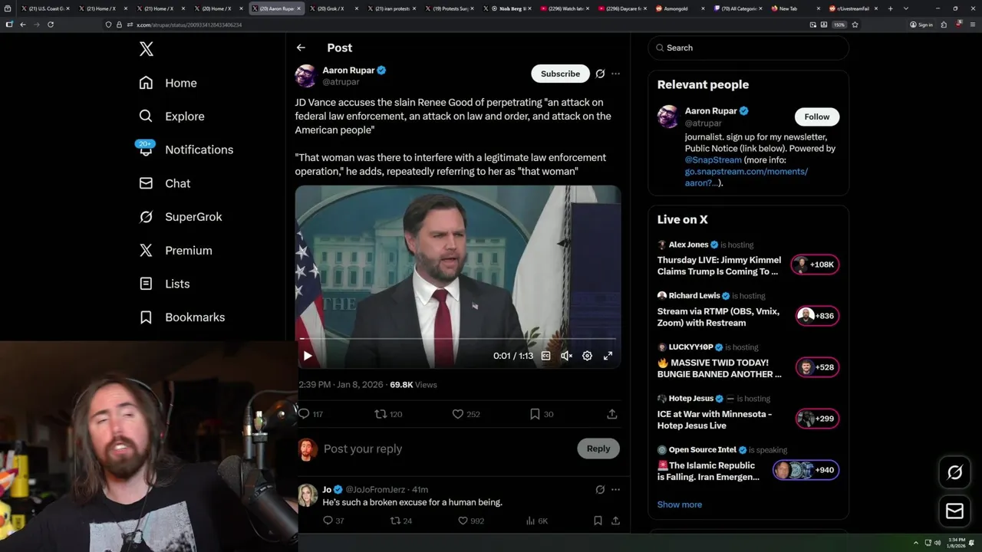Click the Search input field
The height and width of the screenshot is (552, 982).
pos(752,48)
